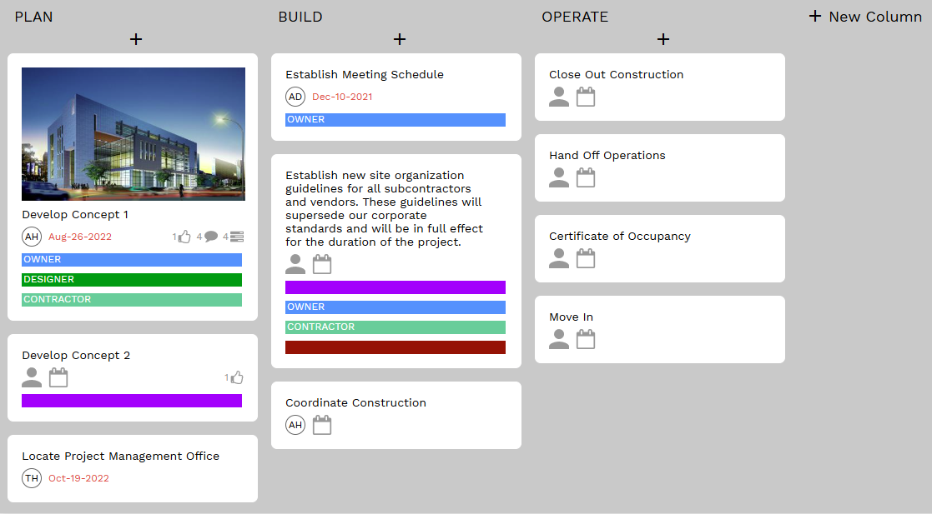Image resolution: width=932 pixels, height=514 pixels.
Task: Click the calendar icon on Develop Concept 2
Action: click(x=58, y=377)
